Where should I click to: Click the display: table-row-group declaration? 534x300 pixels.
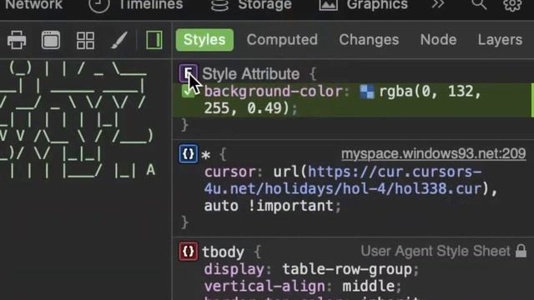click(x=311, y=269)
